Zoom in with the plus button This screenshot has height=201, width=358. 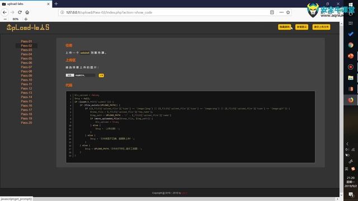26,19
